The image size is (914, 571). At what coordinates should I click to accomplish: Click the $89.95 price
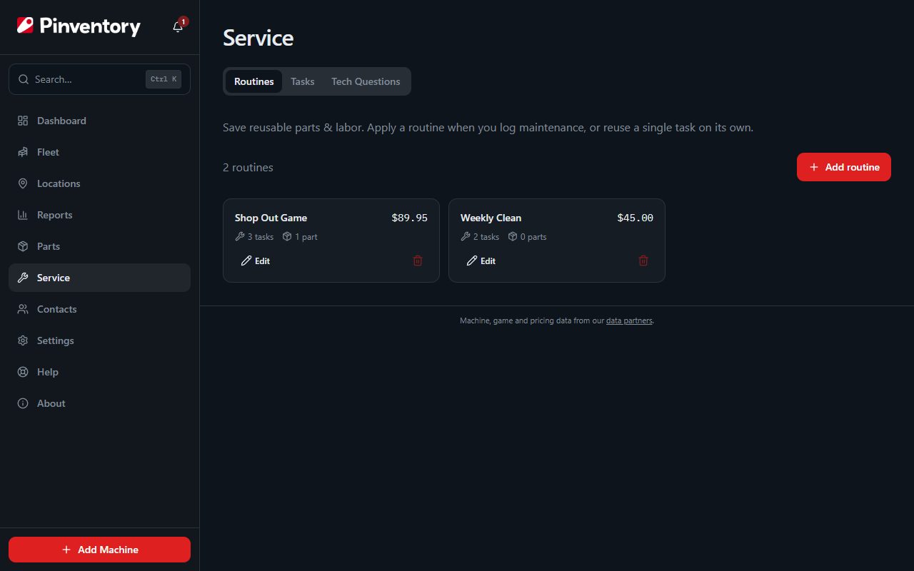click(410, 218)
